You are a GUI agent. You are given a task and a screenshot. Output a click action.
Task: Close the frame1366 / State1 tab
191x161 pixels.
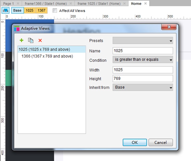pyautogui.click(x=71, y=4)
